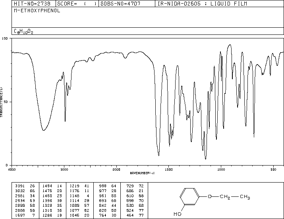
Task: Click the 3032 peak value in table
Action: (20, 190)
